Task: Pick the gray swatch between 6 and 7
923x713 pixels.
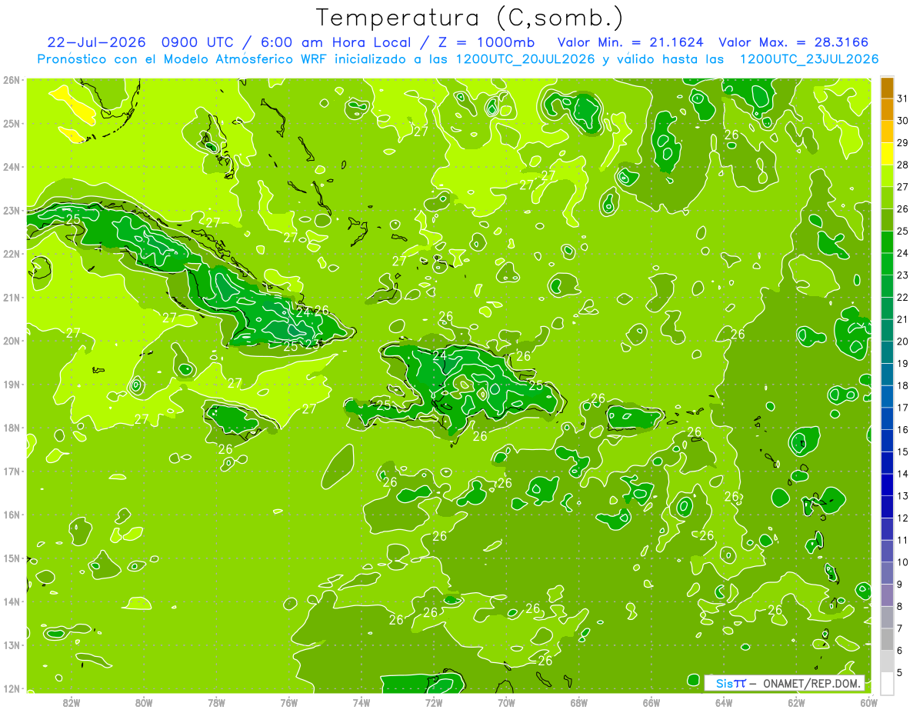Action: coord(887,639)
